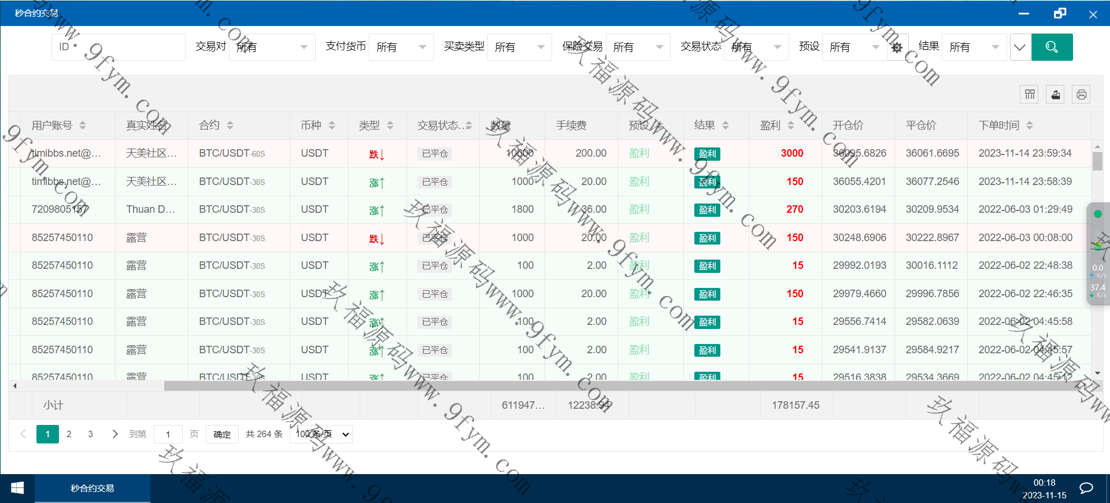Image resolution: width=1110 pixels, height=503 pixels.
Task: Open the 交易对 dropdown
Action: coord(272,47)
